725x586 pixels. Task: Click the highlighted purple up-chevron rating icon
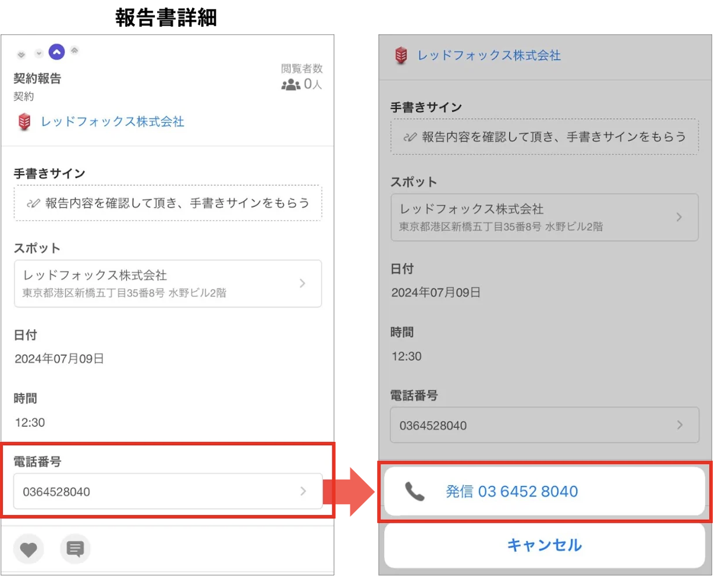(x=56, y=52)
